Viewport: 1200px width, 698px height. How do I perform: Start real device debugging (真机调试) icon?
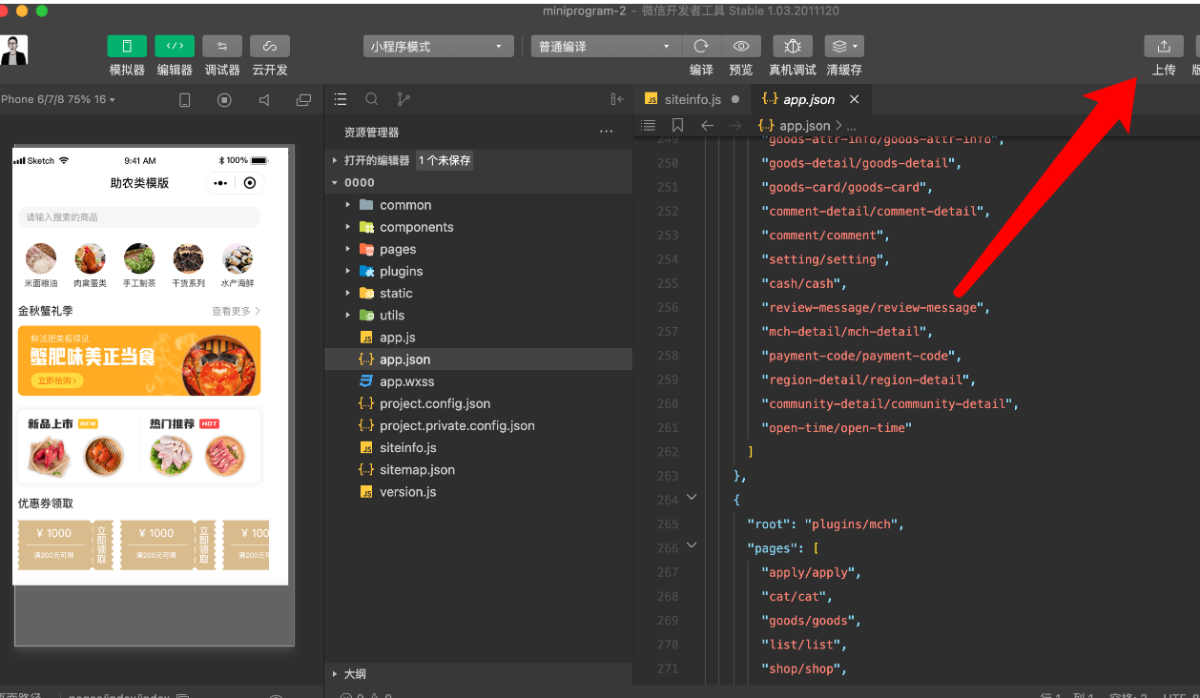pyautogui.click(x=792, y=47)
